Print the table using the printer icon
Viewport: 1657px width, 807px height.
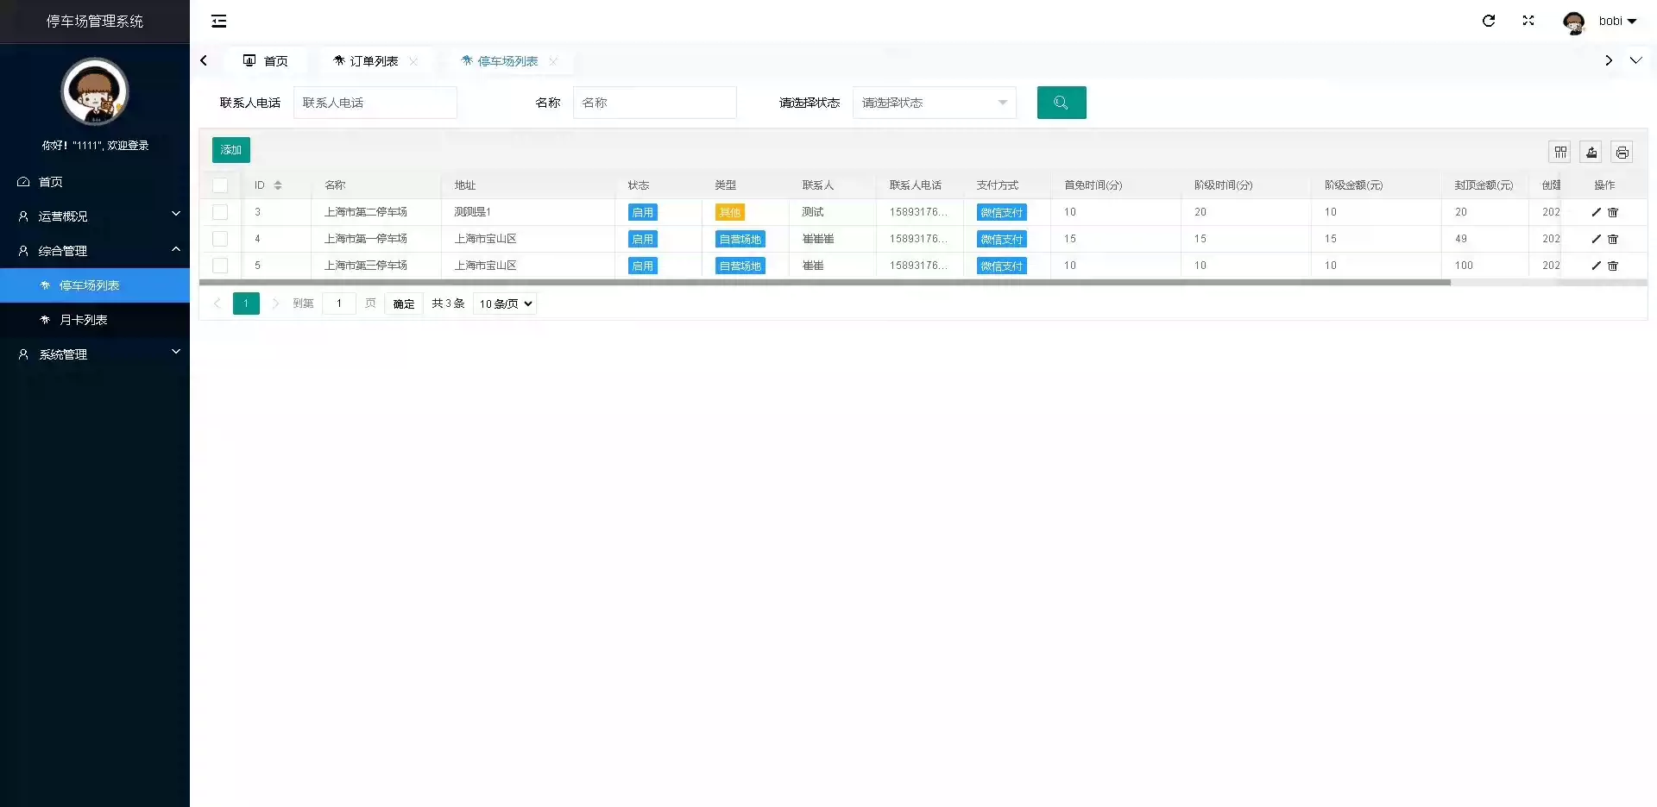[1622, 153]
